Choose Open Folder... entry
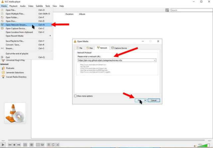 27,17
